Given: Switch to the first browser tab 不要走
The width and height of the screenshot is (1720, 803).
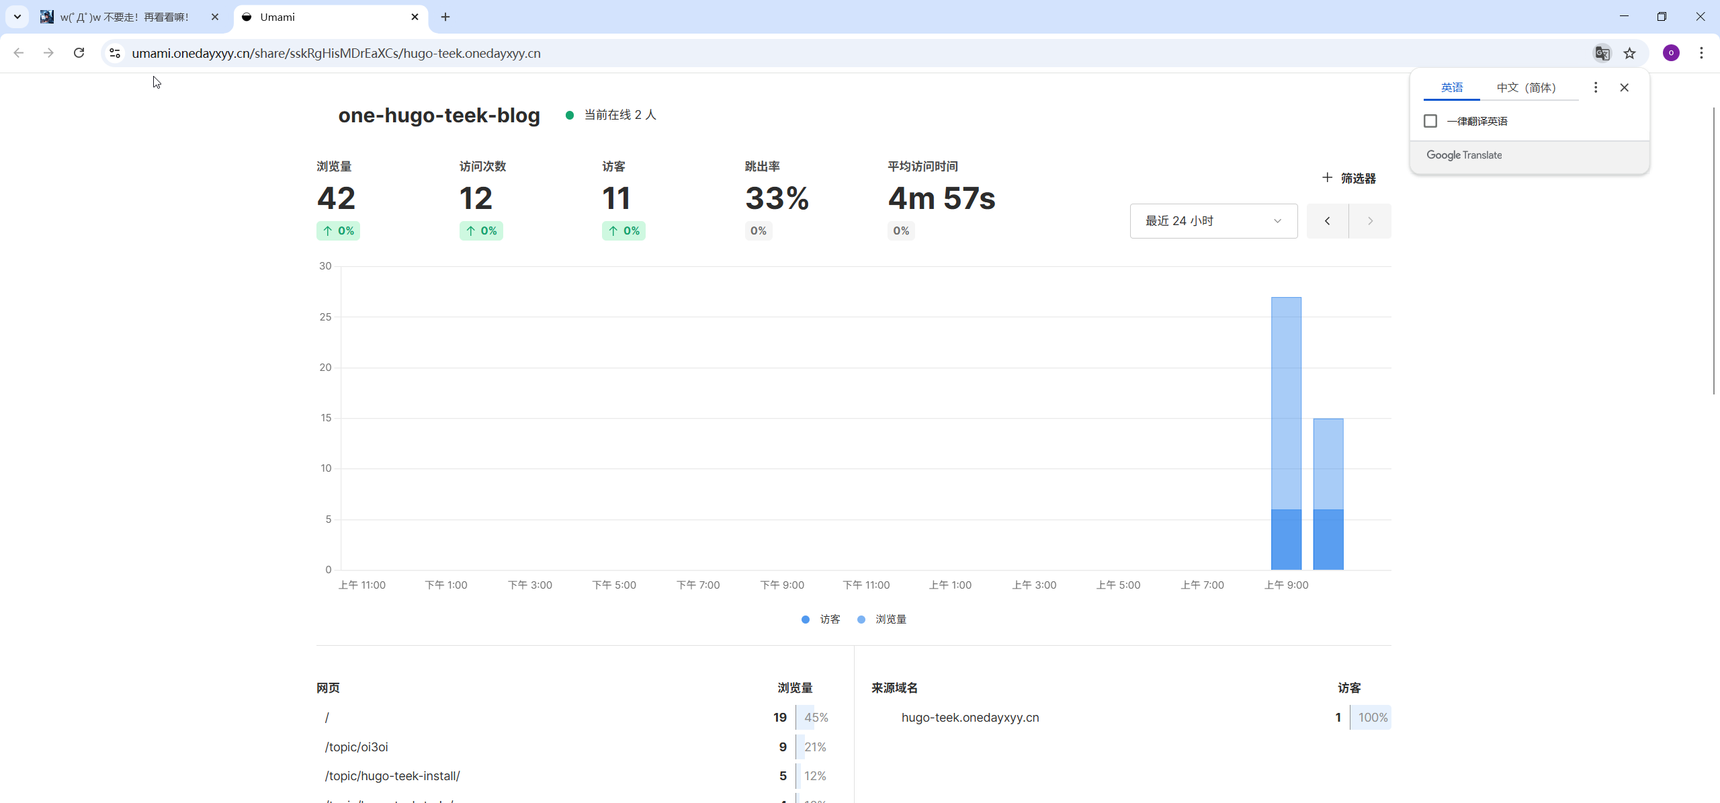Looking at the screenshot, I should tap(124, 17).
